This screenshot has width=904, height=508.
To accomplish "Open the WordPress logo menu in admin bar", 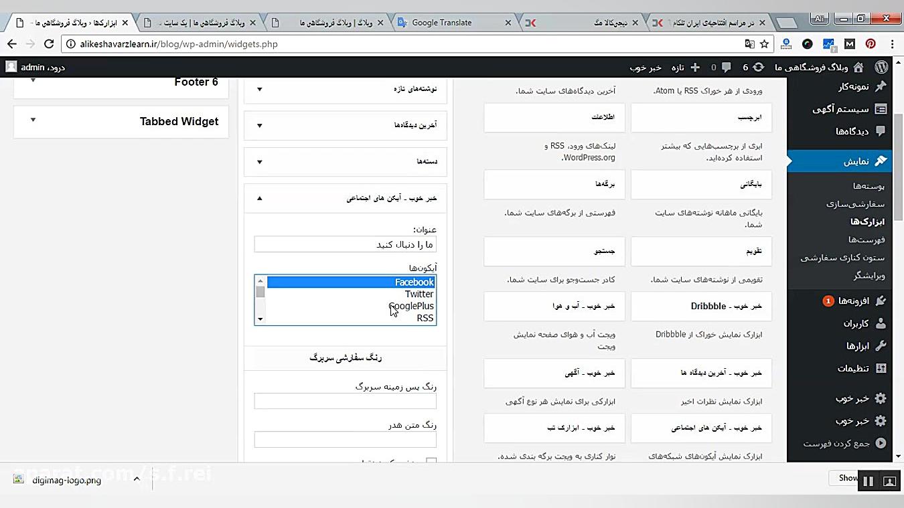I will click(x=882, y=67).
